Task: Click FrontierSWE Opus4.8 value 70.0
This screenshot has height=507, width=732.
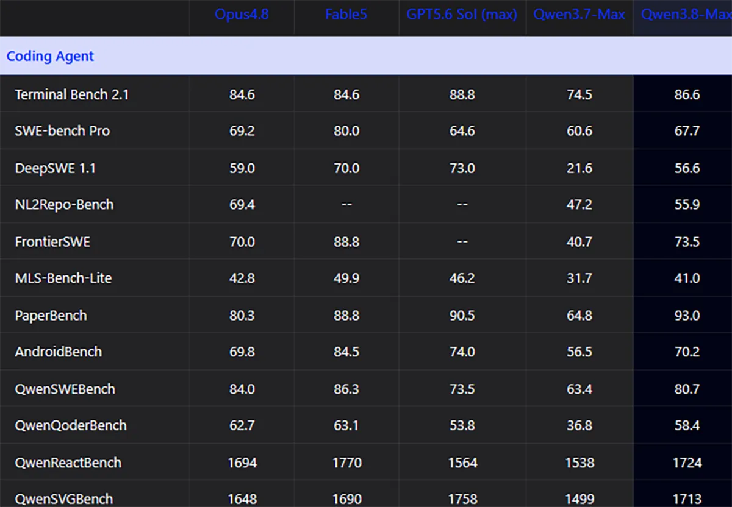Action: tap(242, 242)
